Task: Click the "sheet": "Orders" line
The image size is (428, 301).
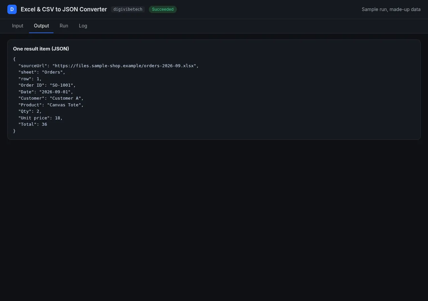Action: tap(42, 72)
